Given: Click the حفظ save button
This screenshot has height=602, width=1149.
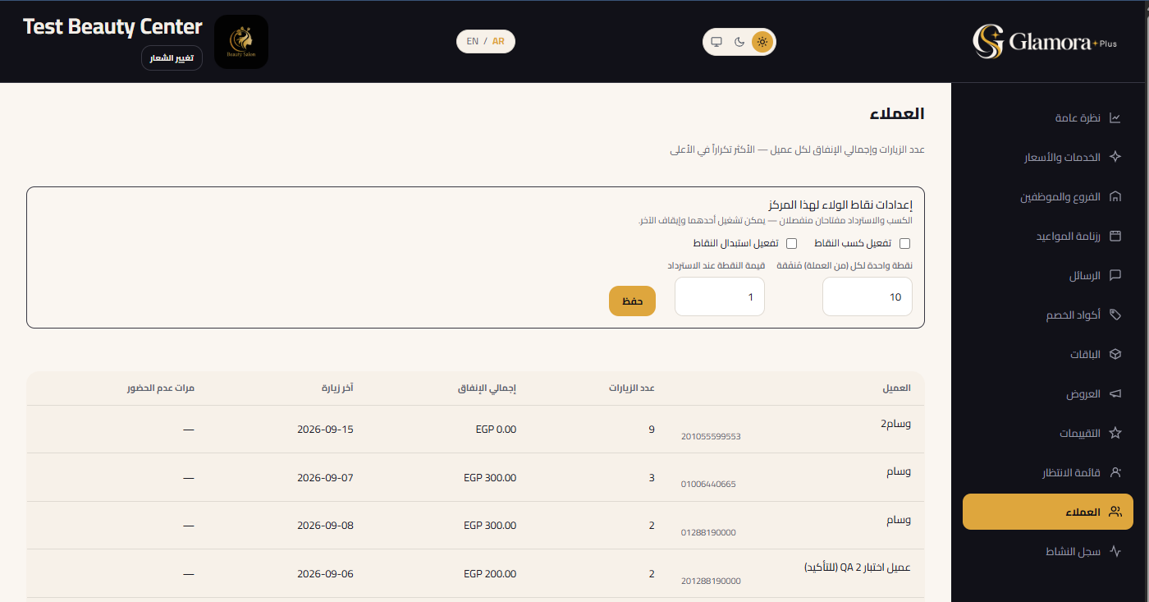Looking at the screenshot, I should pyautogui.click(x=632, y=301).
